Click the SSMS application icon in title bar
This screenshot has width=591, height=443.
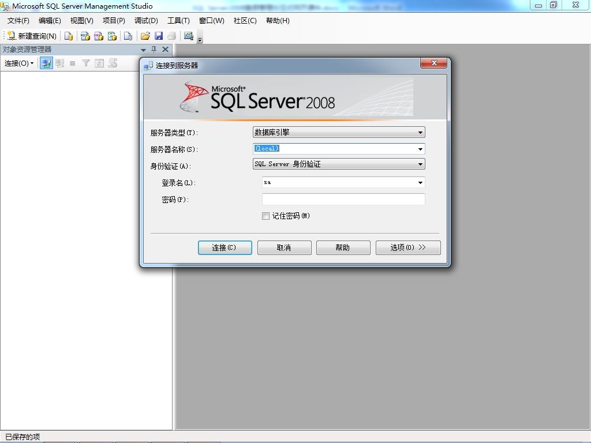tap(5, 6)
